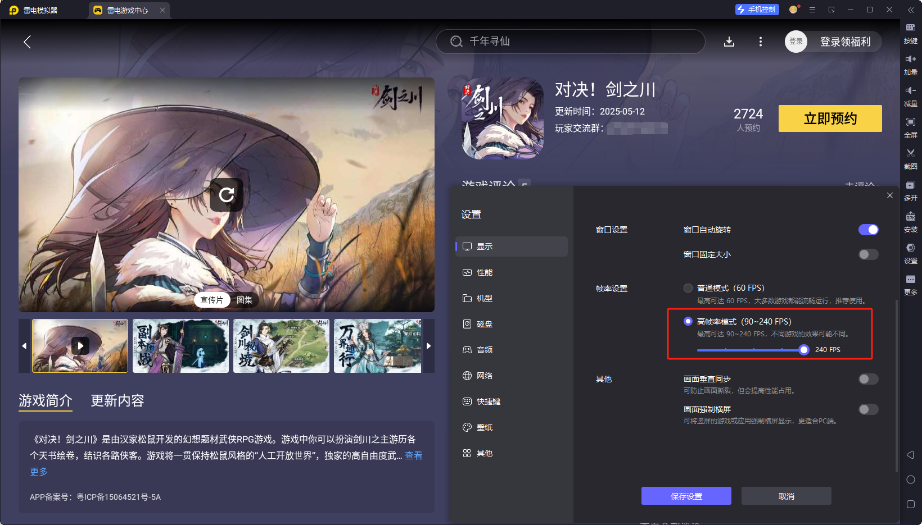The image size is (922, 525).
Task: Click the 手机控制 phone control button
Action: [757, 10]
